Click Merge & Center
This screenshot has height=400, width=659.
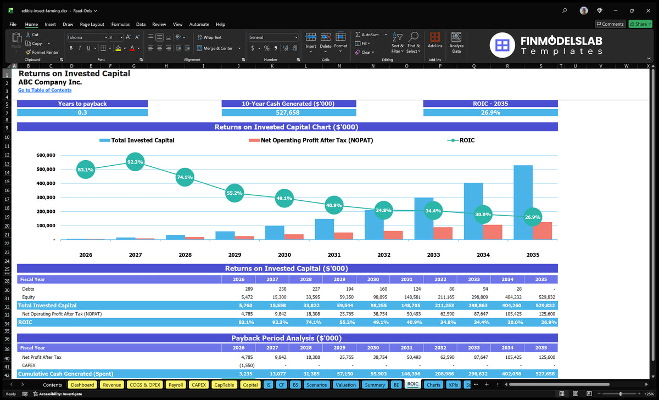coord(214,48)
